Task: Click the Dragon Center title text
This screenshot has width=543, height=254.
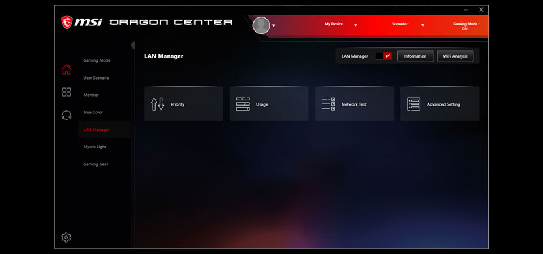Action: [171, 23]
